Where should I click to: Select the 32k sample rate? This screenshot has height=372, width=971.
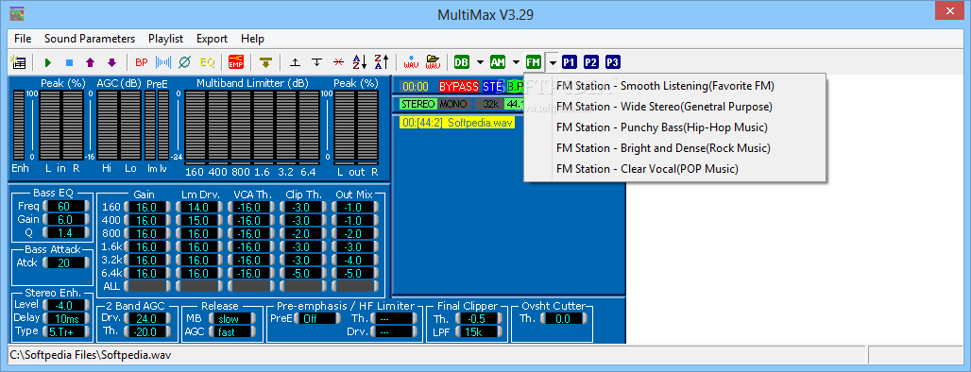tap(490, 104)
